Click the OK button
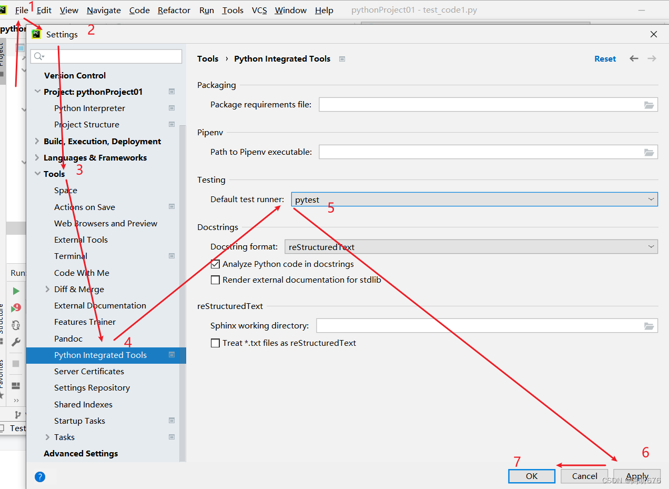The width and height of the screenshot is (669, 489). [532, 476]
